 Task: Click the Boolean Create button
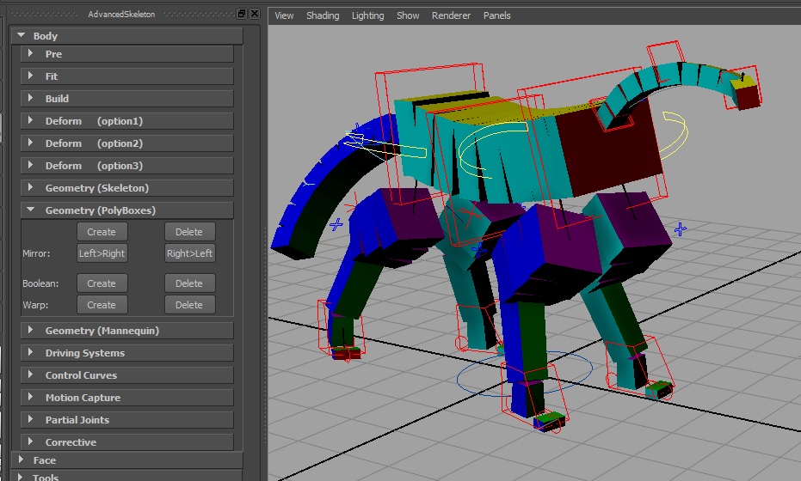(x=102, y=283)
